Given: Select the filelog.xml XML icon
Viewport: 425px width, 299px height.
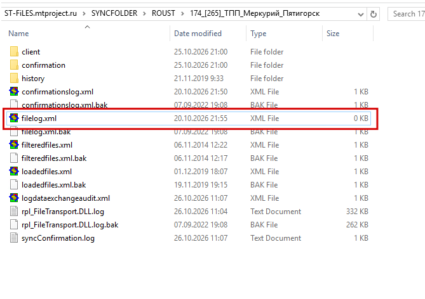Looking at the screenshot, I should [x=14, y=118].
